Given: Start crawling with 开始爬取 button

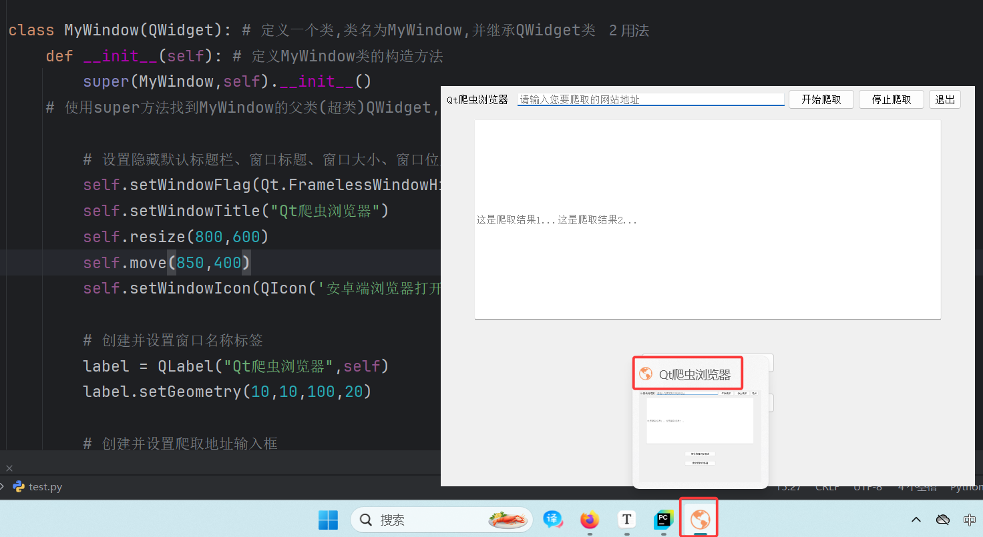Looking at the screenshot, I should click(821, 99).
